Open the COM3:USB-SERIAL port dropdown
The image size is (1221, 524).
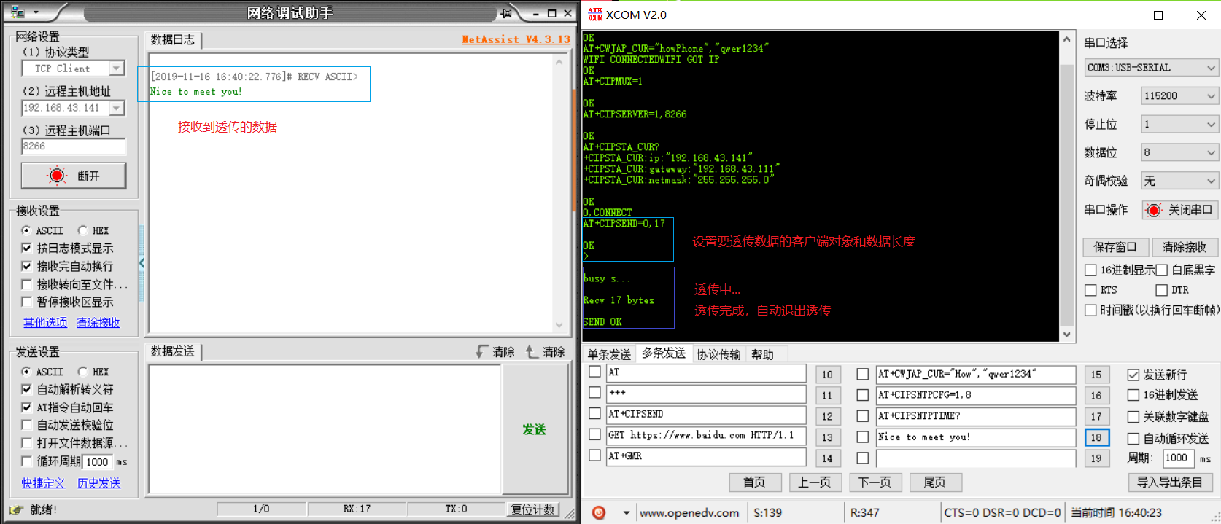(x=1210, y=68)
